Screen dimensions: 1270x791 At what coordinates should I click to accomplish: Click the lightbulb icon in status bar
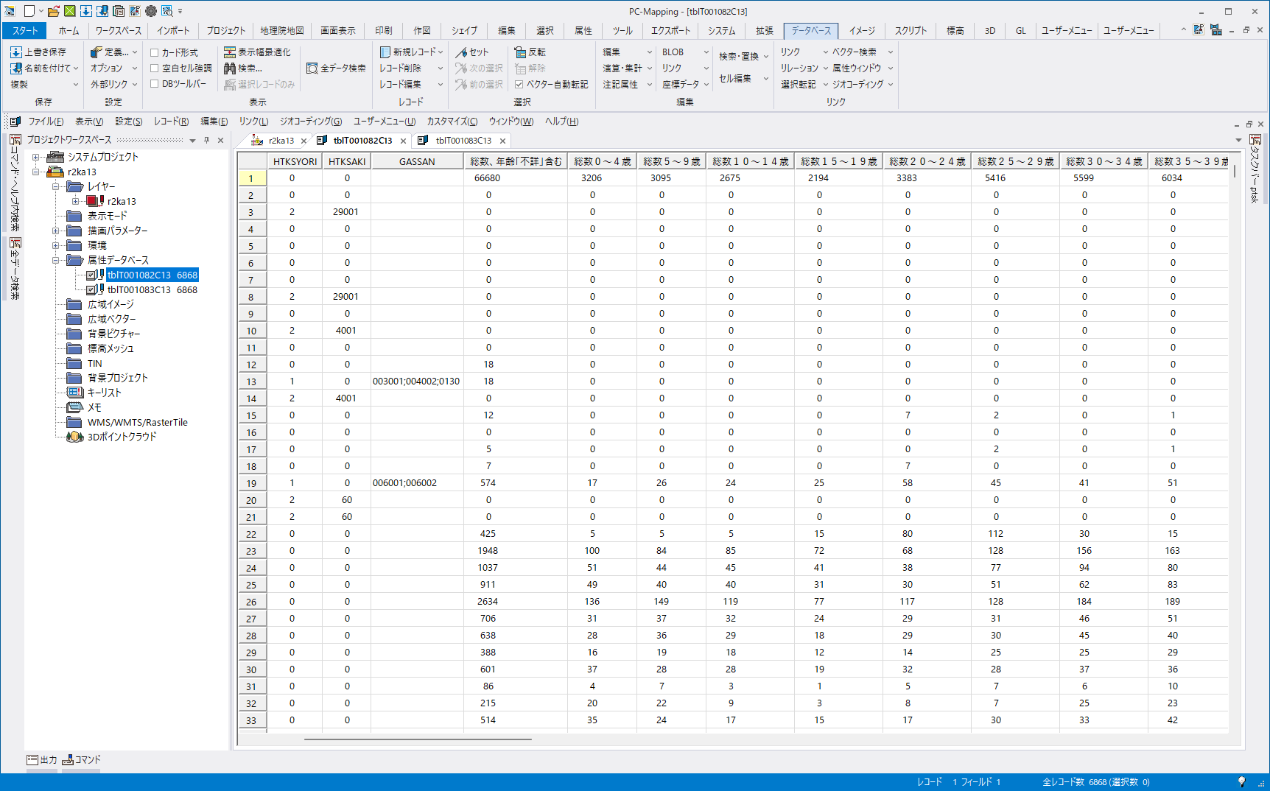pos(1241,781)
